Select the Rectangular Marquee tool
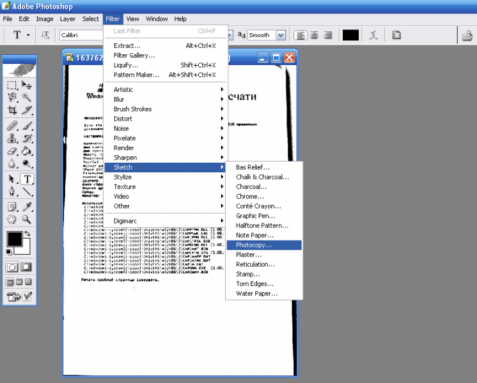This screenshot has width=477, height=383. tap(12, 86)
